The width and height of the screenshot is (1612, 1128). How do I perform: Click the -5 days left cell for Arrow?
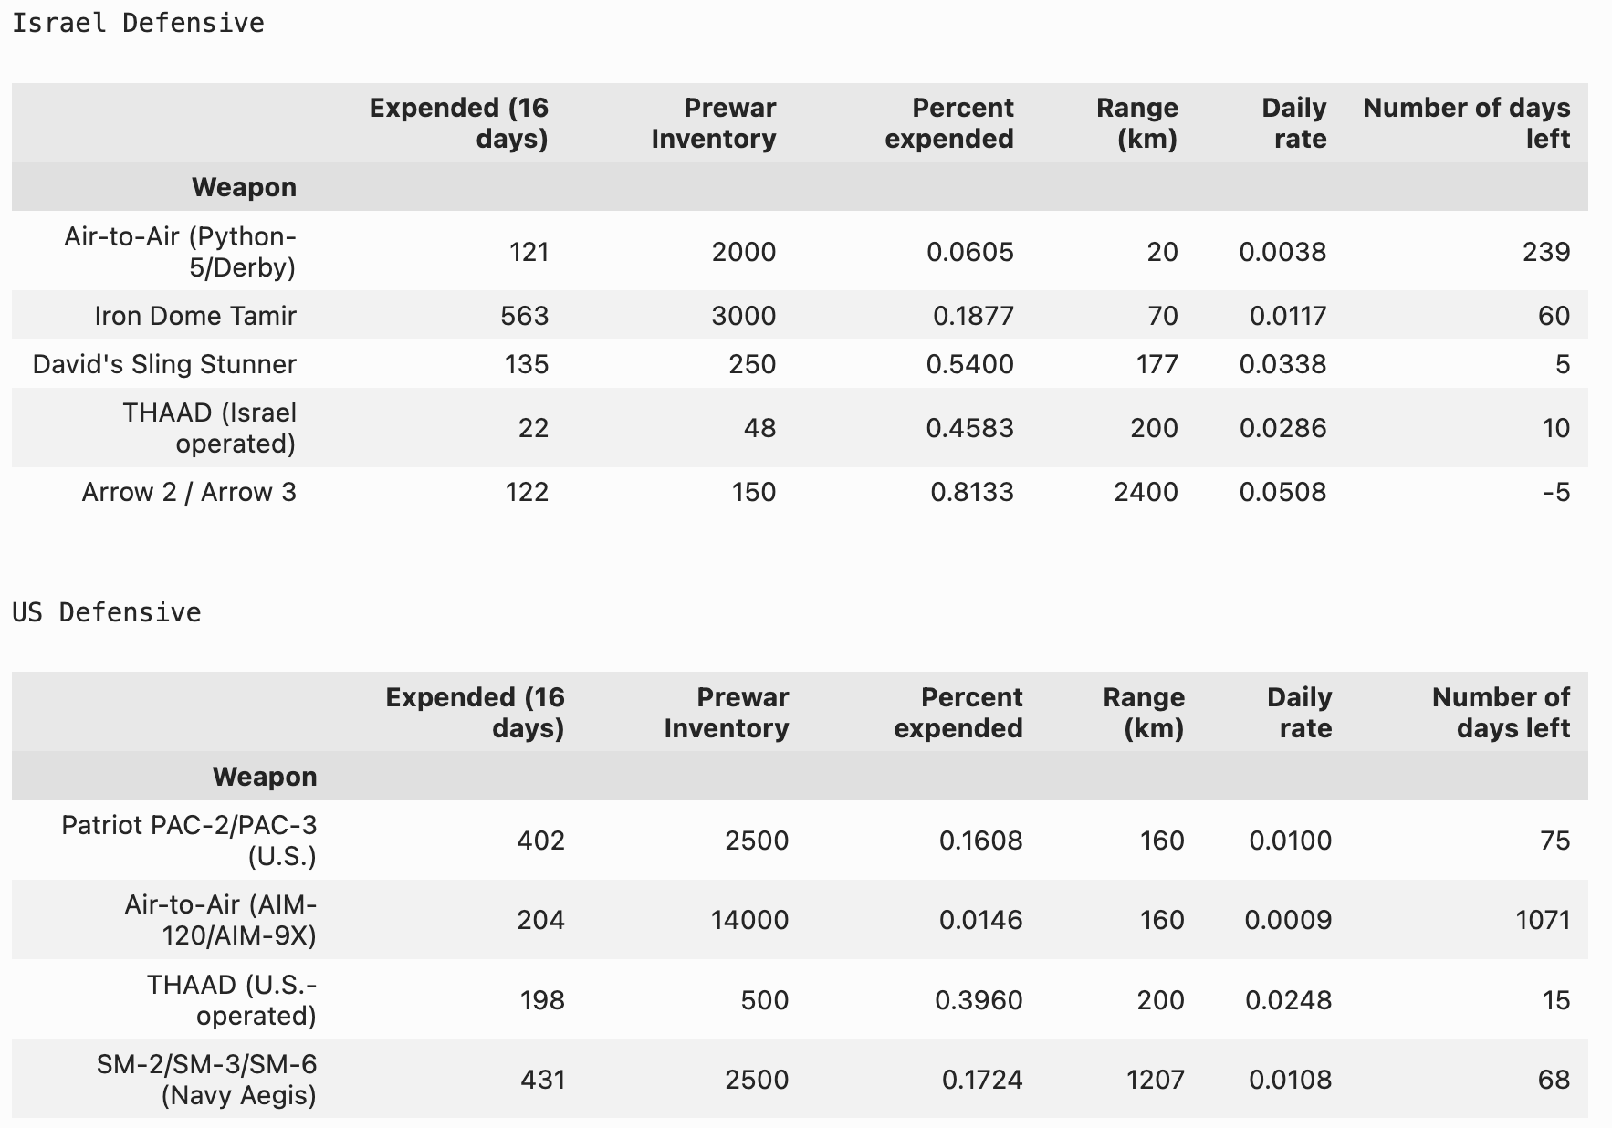1555,492
